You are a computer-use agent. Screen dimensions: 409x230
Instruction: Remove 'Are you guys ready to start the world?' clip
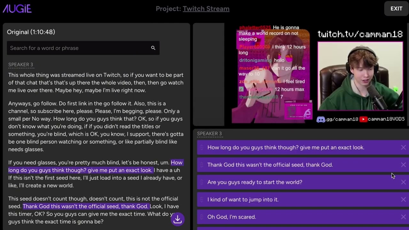pyautogui.click(x=403, y=182)
